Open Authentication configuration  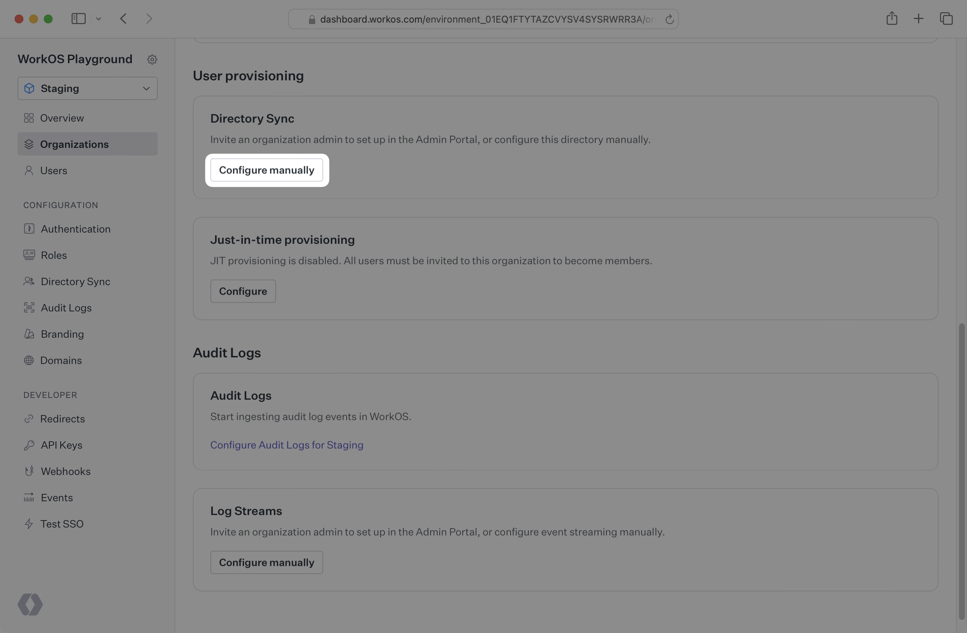(75, 229)
